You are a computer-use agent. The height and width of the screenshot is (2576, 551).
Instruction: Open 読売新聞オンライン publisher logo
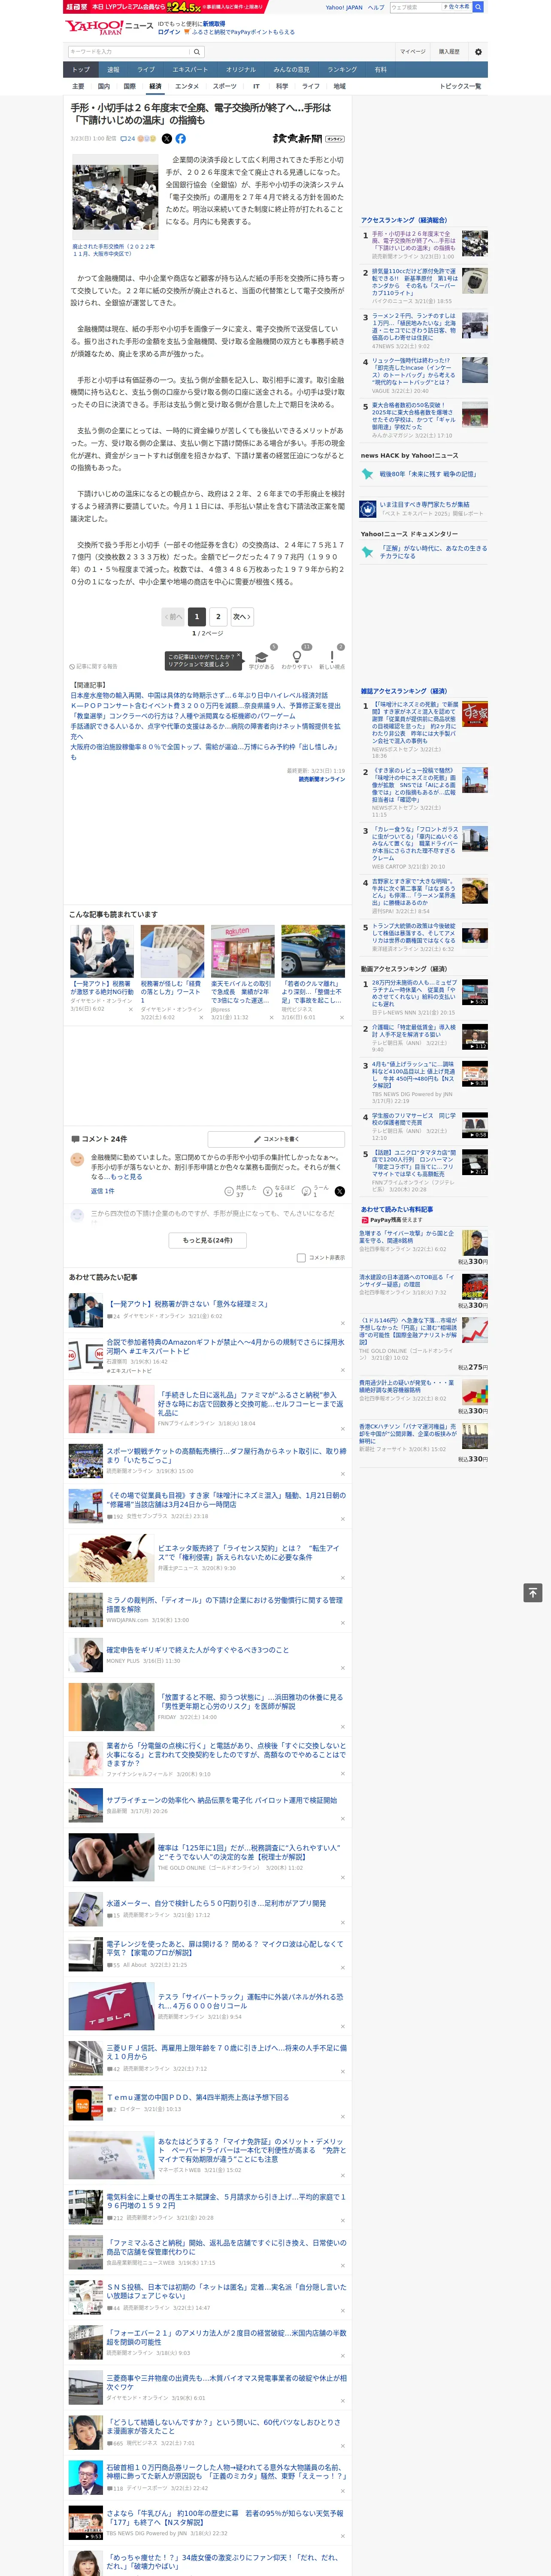(x=308, y=139)
